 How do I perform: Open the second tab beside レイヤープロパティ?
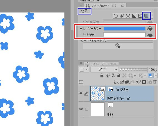pos(114,5)
